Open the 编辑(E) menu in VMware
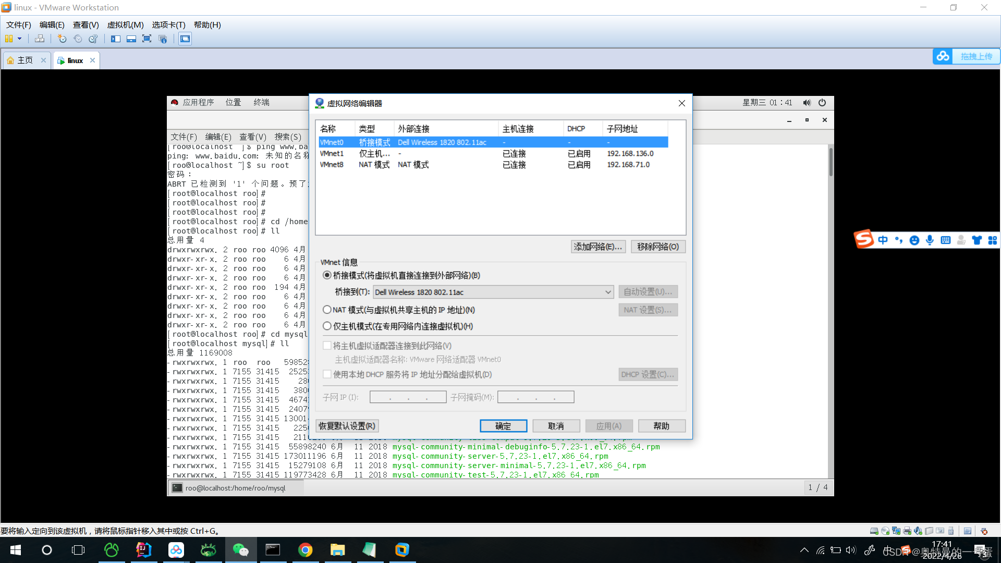 pos(52,25)
